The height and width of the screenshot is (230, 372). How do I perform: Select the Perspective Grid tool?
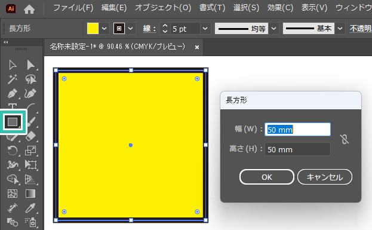(x=31, y=179)
